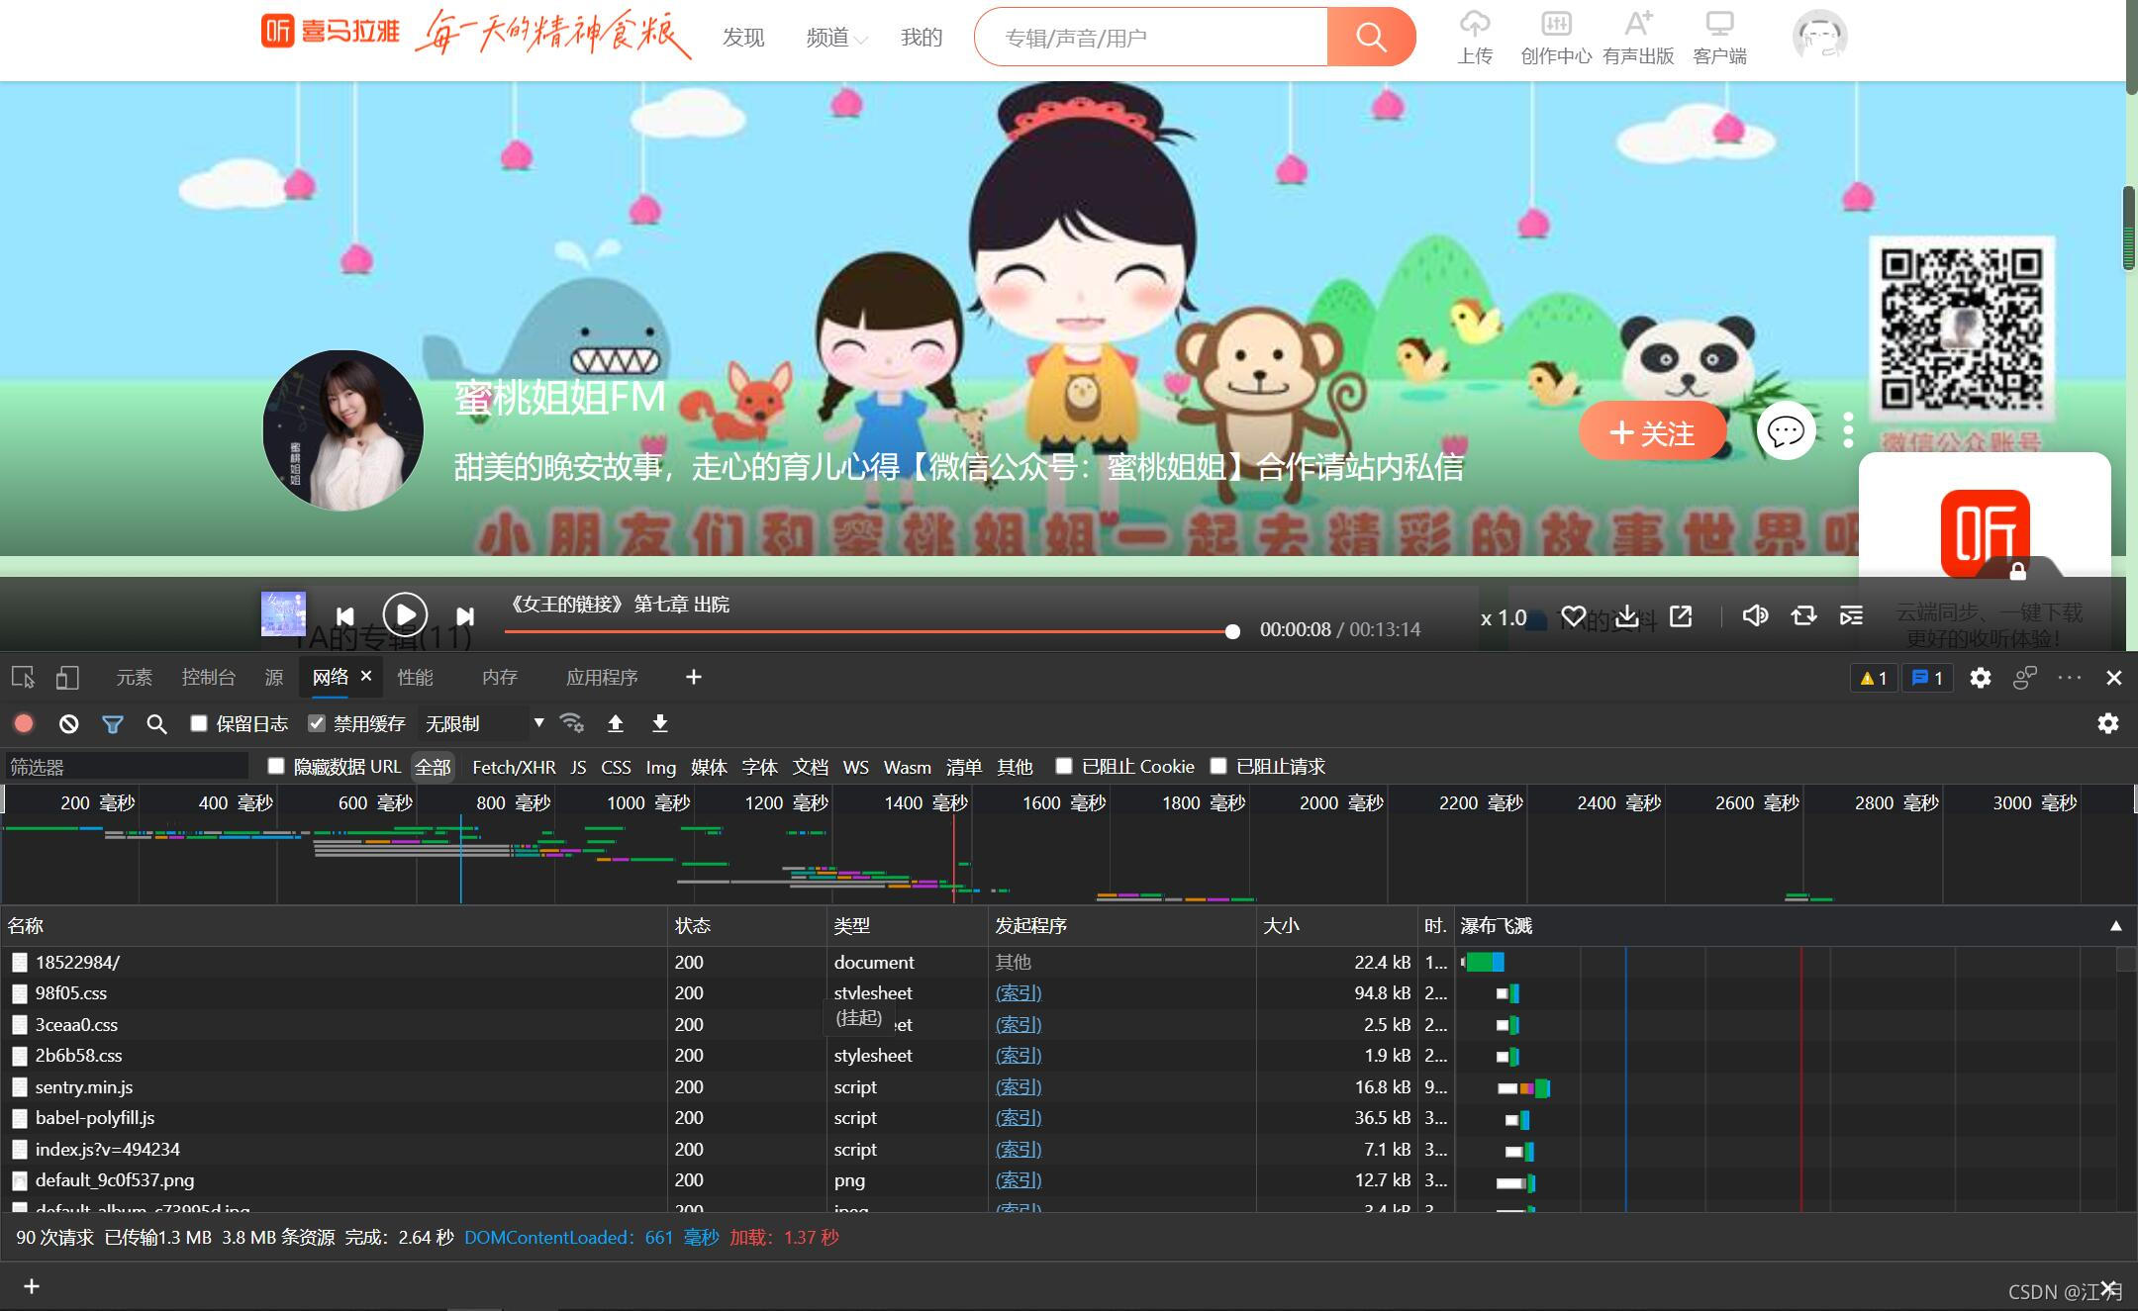The image size is (2138, 1311).
Task: Check Blocked Cookies (已阻止 Cookie) checkbox
Action: [1064, 766]
